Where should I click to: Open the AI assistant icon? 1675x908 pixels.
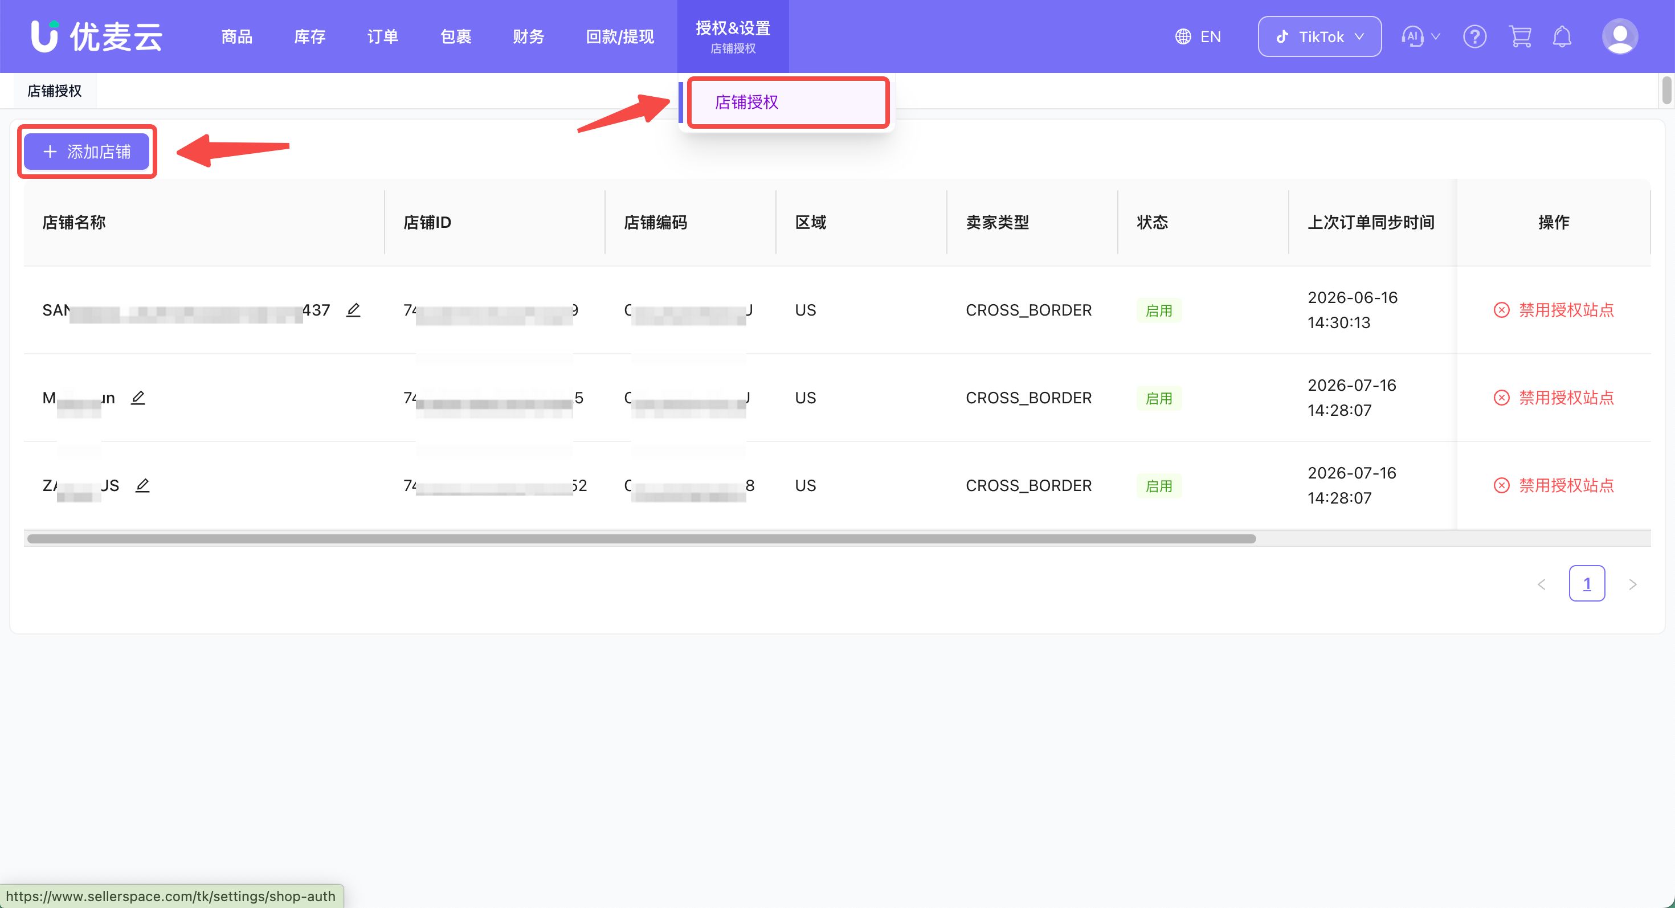coord(1412,36)
